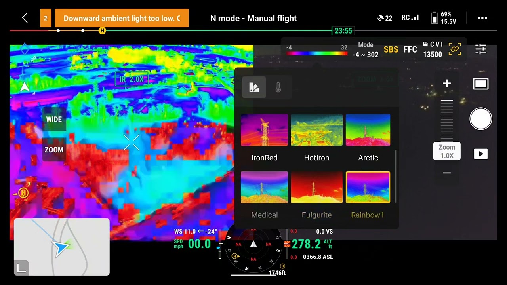Viewport: 507px width, 285px height.
Task: Open N mode manual flight status
Action: pos(253,18)
